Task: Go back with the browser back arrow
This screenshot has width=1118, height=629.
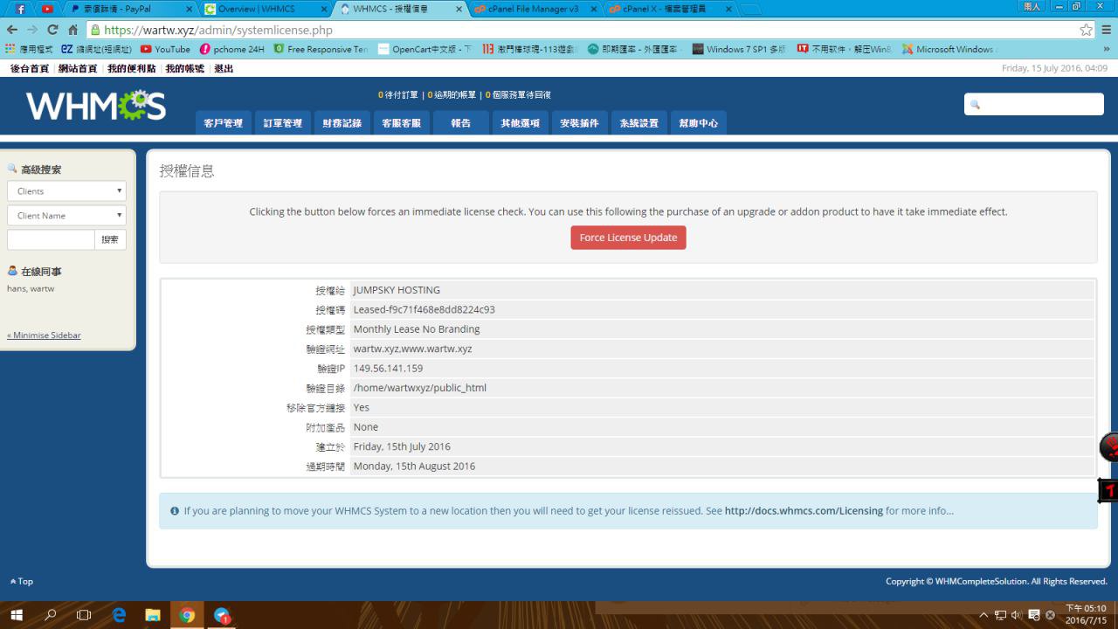Action: pos(12,30)
